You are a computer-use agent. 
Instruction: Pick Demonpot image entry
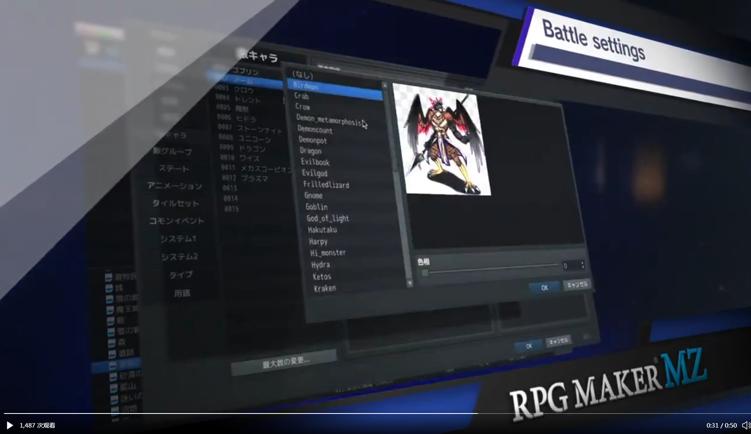[313, 140]
